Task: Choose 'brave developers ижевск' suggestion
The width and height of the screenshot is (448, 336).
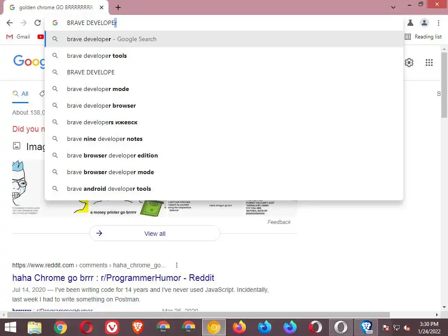Action: point(224,122)
